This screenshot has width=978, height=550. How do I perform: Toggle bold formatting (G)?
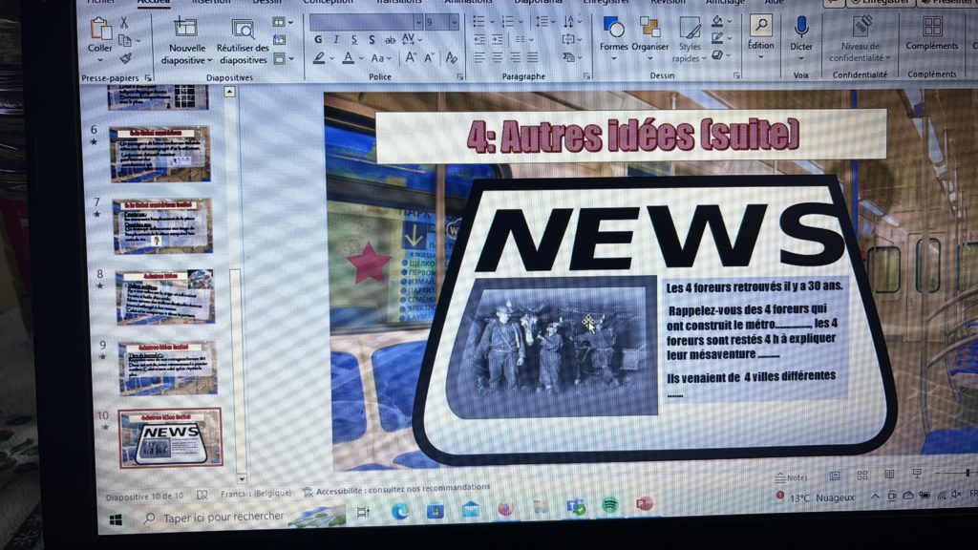coord(318,40)
